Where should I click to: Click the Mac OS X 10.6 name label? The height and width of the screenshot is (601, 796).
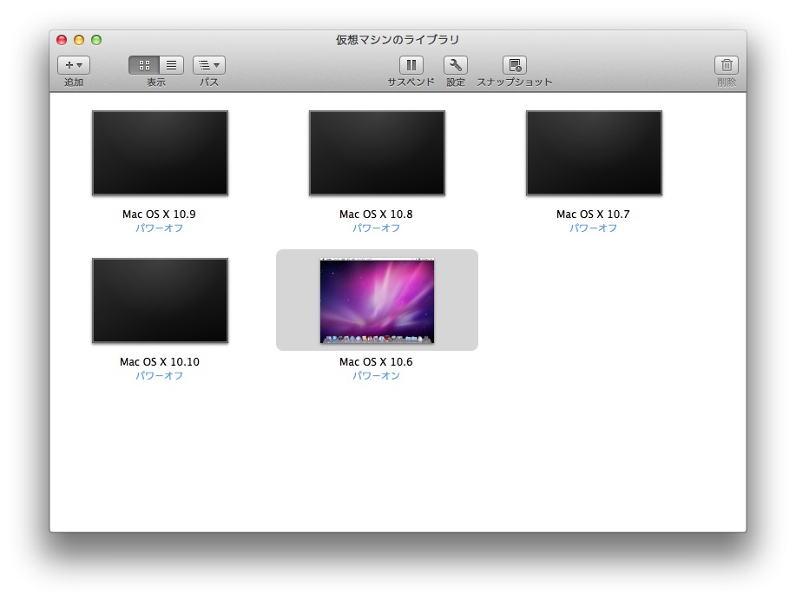click(x=376, y=361)
